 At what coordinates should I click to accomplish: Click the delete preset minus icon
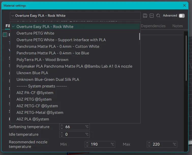152,16
